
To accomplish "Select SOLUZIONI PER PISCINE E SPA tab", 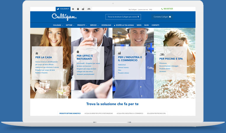I will [x=156, y=113].
